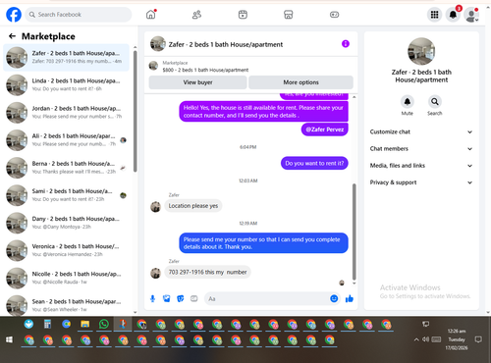Click Zafer's avatar beside Location message
This screenshot has width=491, height=363.
point(155,207)
